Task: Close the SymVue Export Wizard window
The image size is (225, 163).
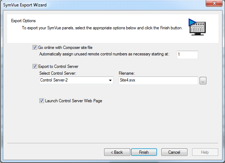Action: click(x=214, y=3)
